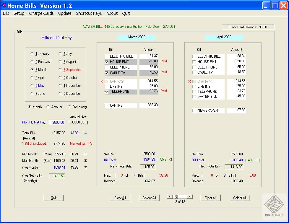Open the Setup menu
Screen dimensions: 289x223
19,13
